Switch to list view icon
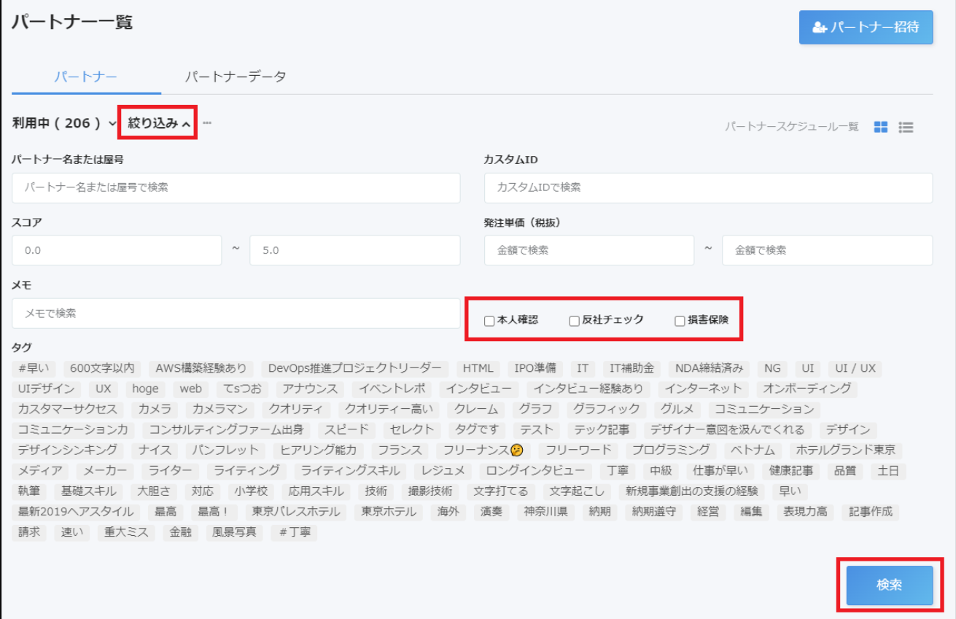 tap(906, 127)
